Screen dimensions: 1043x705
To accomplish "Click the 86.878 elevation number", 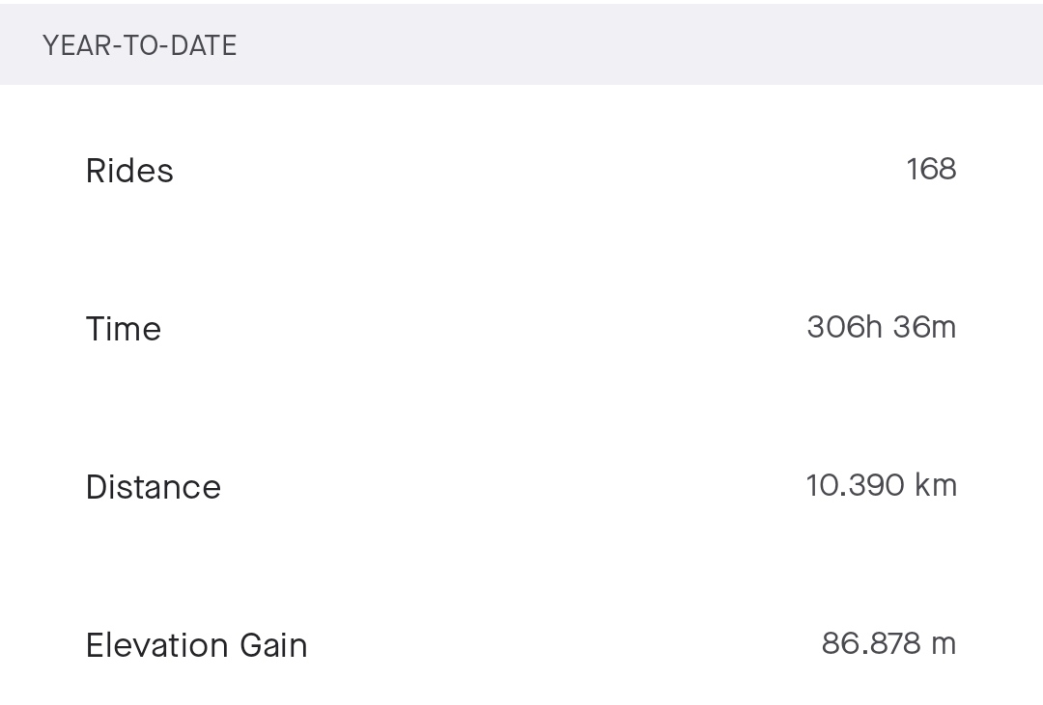I will [869, 644].
